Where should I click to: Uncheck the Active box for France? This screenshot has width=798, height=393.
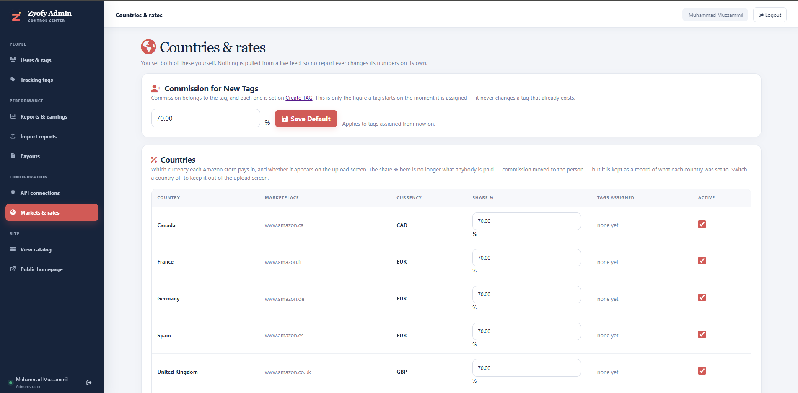point(702,261)
